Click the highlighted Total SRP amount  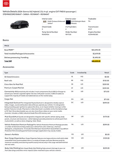coord(96,61)
